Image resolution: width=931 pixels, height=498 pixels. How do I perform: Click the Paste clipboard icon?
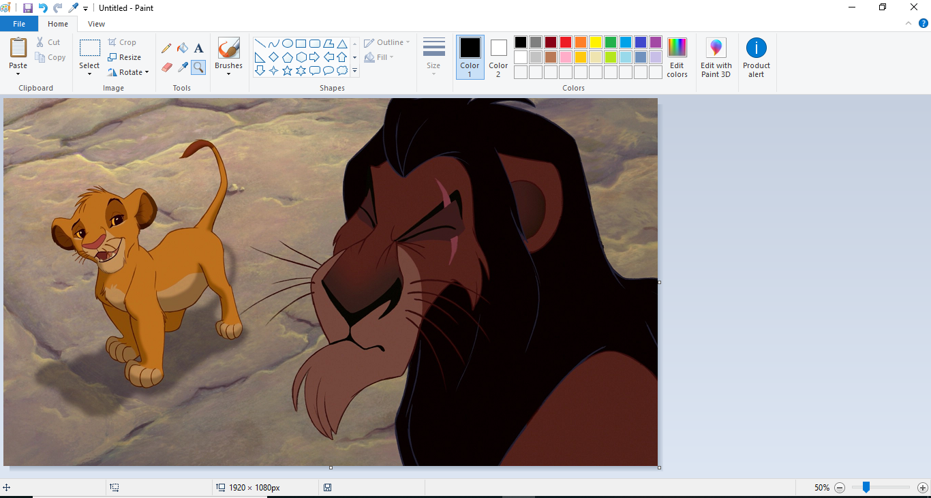(x=18, y=48)
